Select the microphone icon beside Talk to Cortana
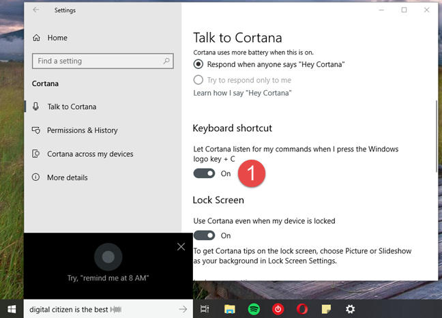The height and width of the screenshot is (318, 442). 35,106
